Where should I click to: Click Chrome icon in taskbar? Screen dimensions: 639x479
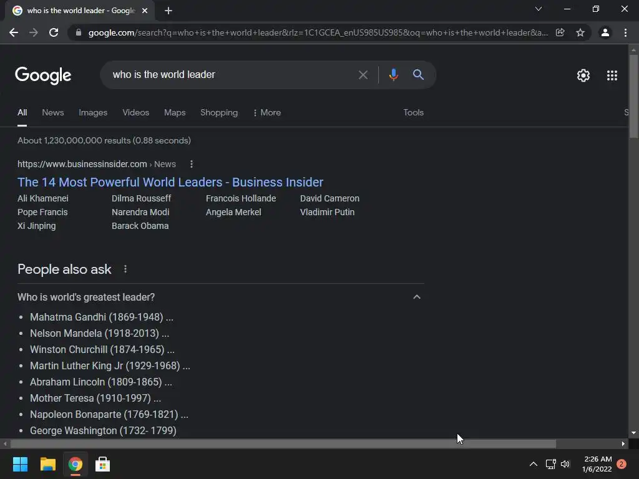coord(75,464)
